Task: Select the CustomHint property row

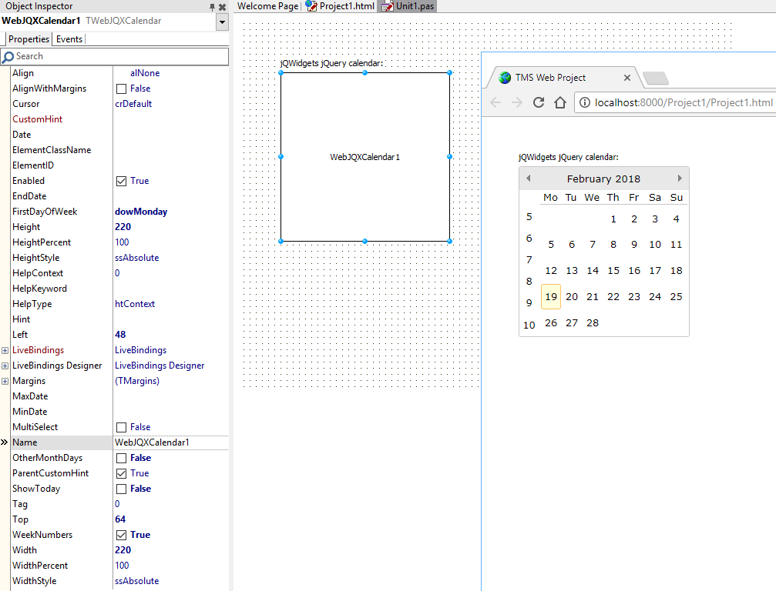Action: click(119, 119)
